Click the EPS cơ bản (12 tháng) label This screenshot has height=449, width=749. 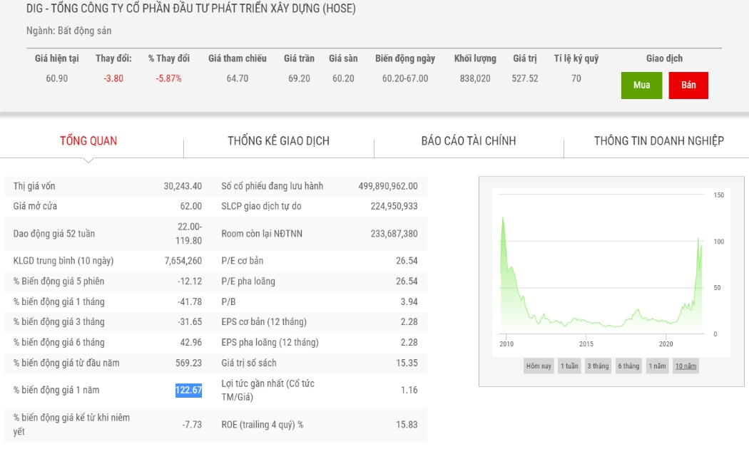264,322
